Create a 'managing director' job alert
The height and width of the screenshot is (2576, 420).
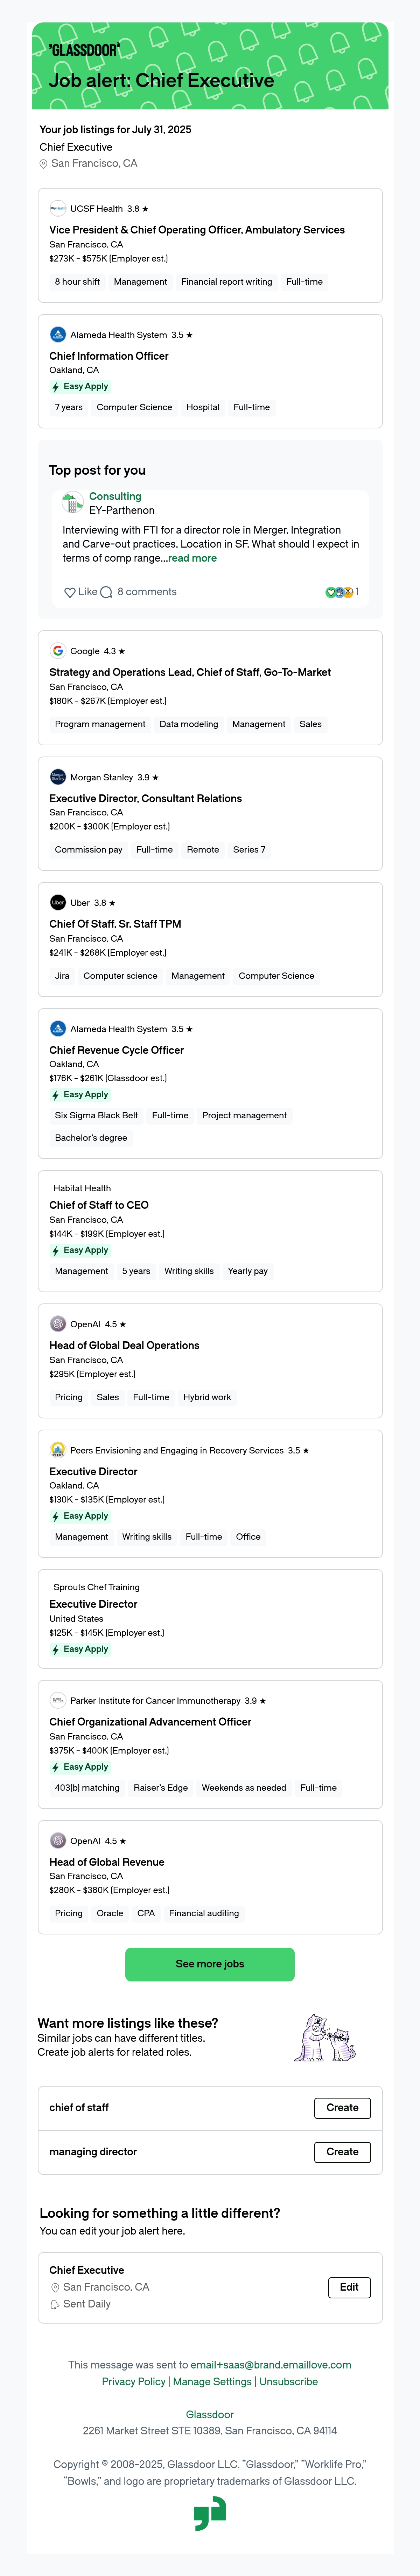pyautogui.click(x=342, y=2152)
